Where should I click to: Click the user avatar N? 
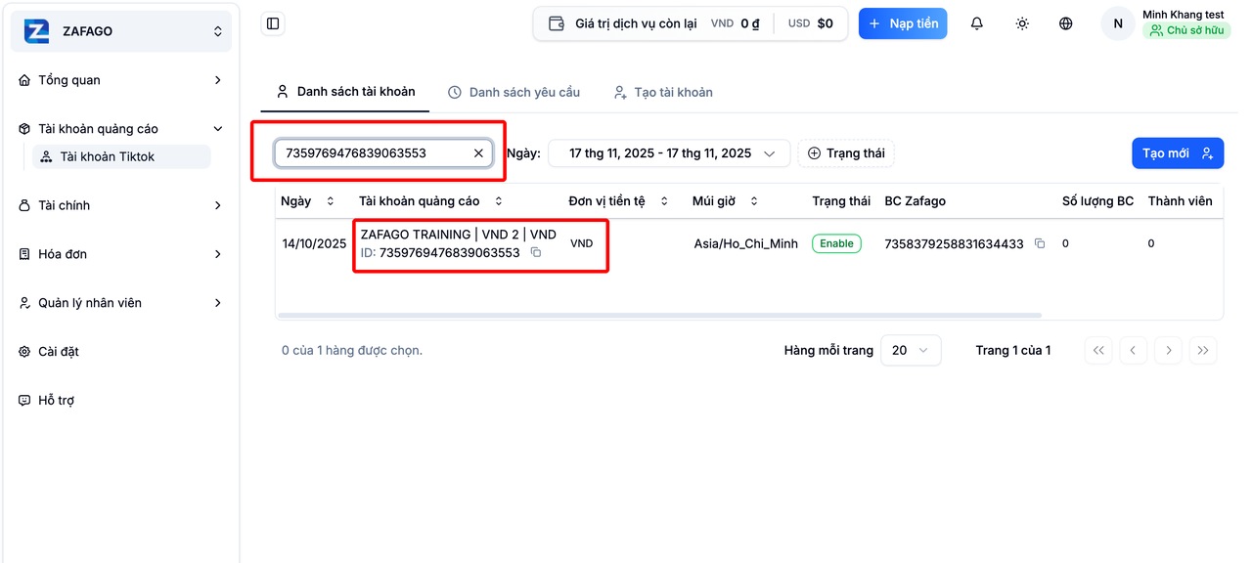[1118, 23]
